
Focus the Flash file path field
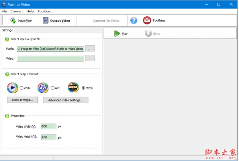(x=50, y=48)
